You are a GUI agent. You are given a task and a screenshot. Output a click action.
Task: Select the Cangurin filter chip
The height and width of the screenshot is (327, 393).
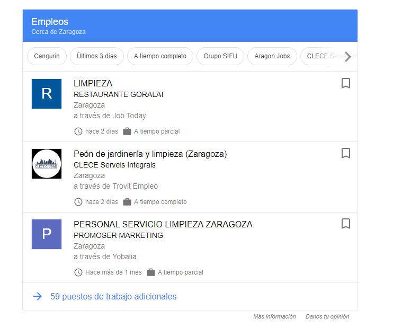click(x=47, y=56)
